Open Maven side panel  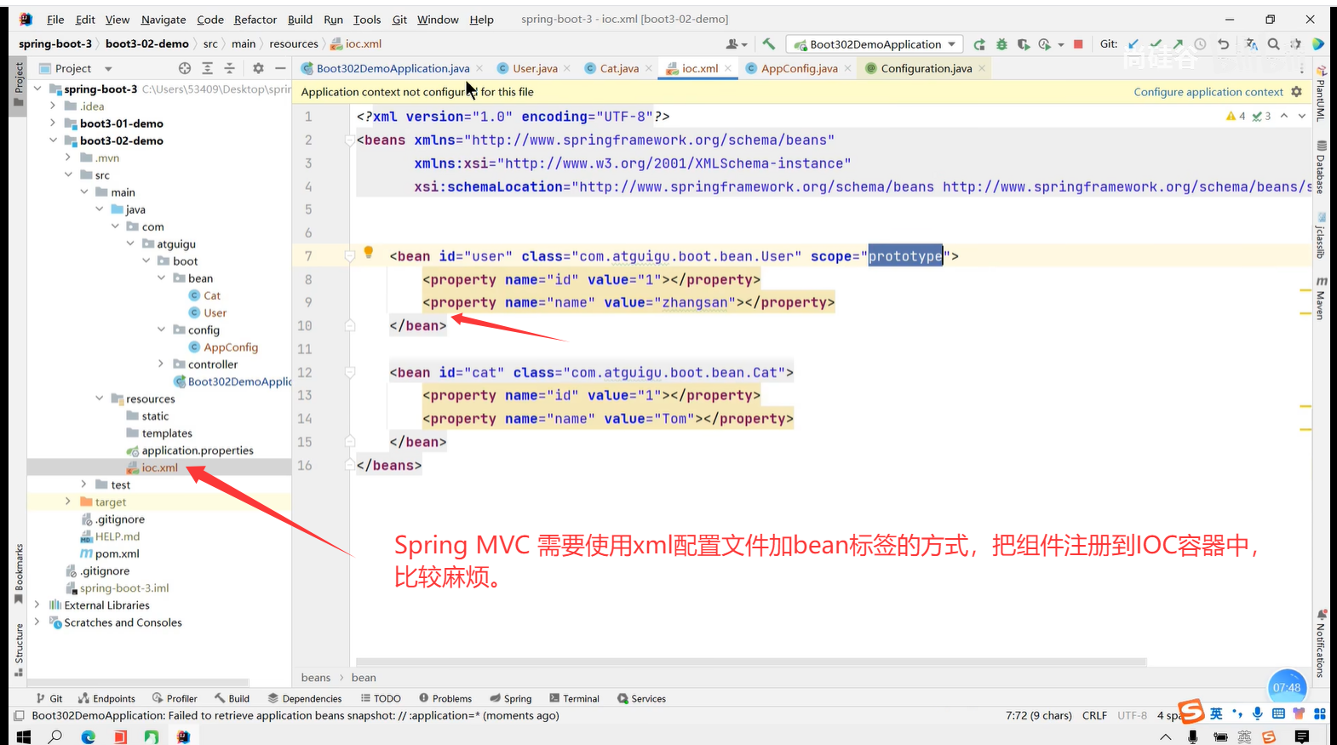point(1321,299)
